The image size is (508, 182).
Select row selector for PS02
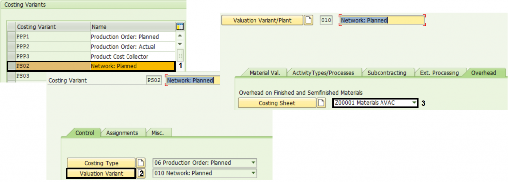(x=12, y=66)
